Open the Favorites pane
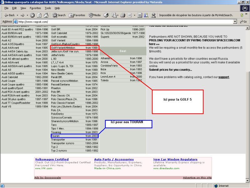The width and height of the screenshot is (250, 188). click(77, 15)
